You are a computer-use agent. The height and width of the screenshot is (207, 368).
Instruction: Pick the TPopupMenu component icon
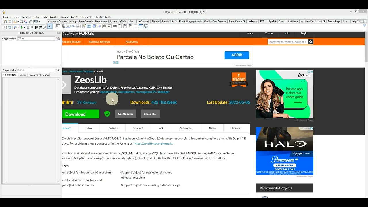(x=63, y=26)
